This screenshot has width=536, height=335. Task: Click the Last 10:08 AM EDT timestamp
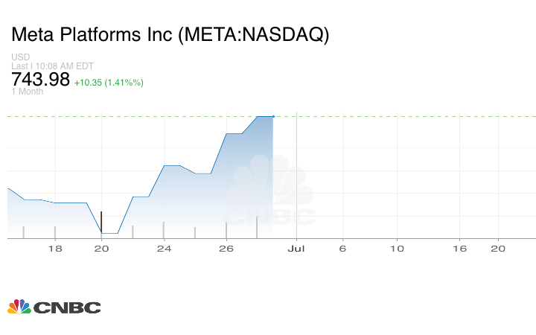click(x=52, y=66)
